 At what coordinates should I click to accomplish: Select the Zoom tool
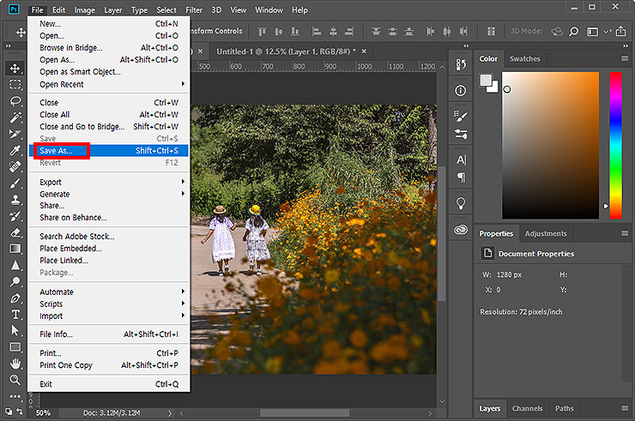click(x=15, y=380)
